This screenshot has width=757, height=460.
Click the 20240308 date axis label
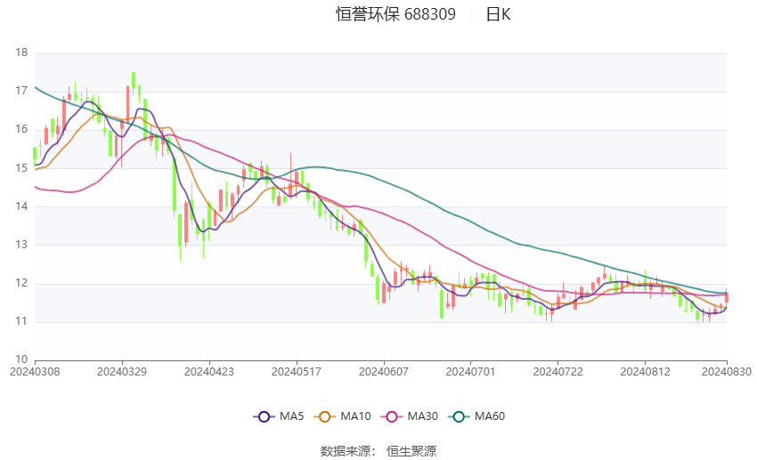[35, 370]
